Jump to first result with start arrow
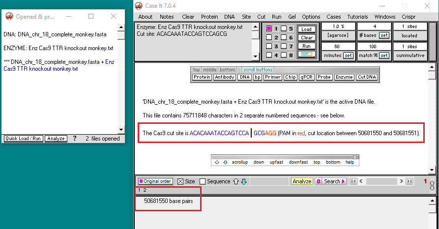Screen dimensions: 439x229 [x=353, y=181]
